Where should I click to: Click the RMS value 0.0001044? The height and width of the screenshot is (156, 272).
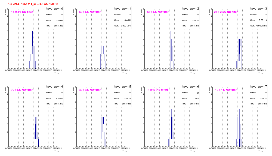[262, 104]
